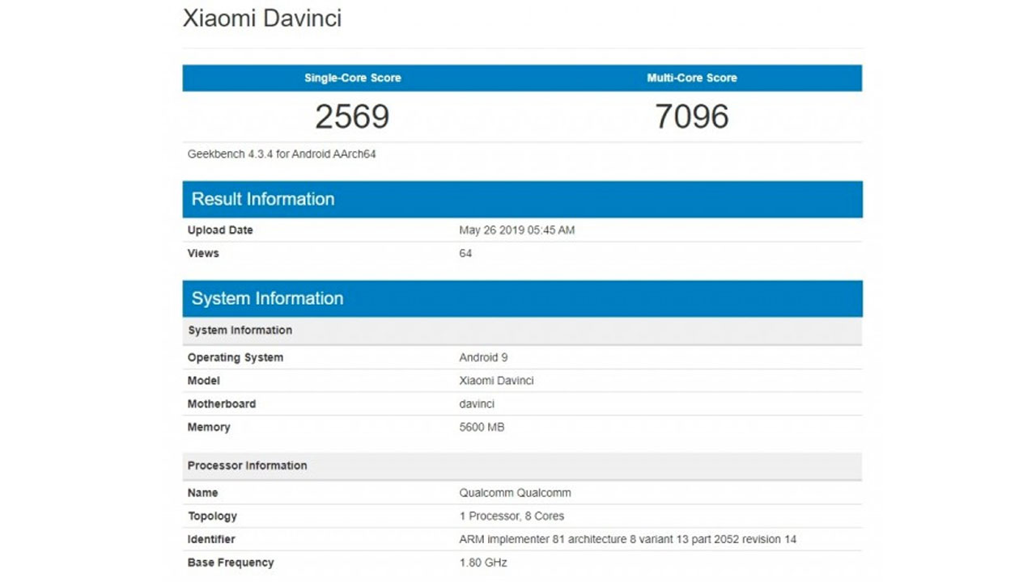
Task: Click the Upload Date label
Action: (x=220, y=230)
